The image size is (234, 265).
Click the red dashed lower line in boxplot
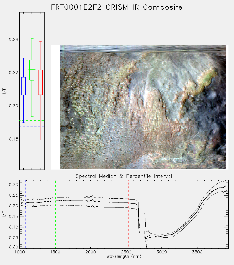tap(32, 145)
